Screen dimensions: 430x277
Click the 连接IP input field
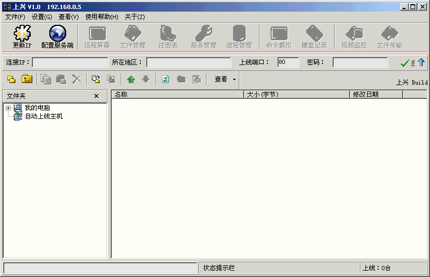pyautogui.click(x=70, y=62)
